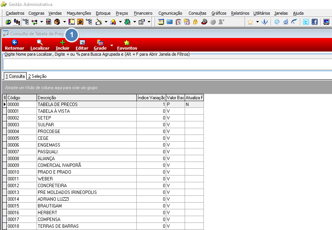
Task: Click the yellow star favorites toolbar icon
Action: [250, 22]
